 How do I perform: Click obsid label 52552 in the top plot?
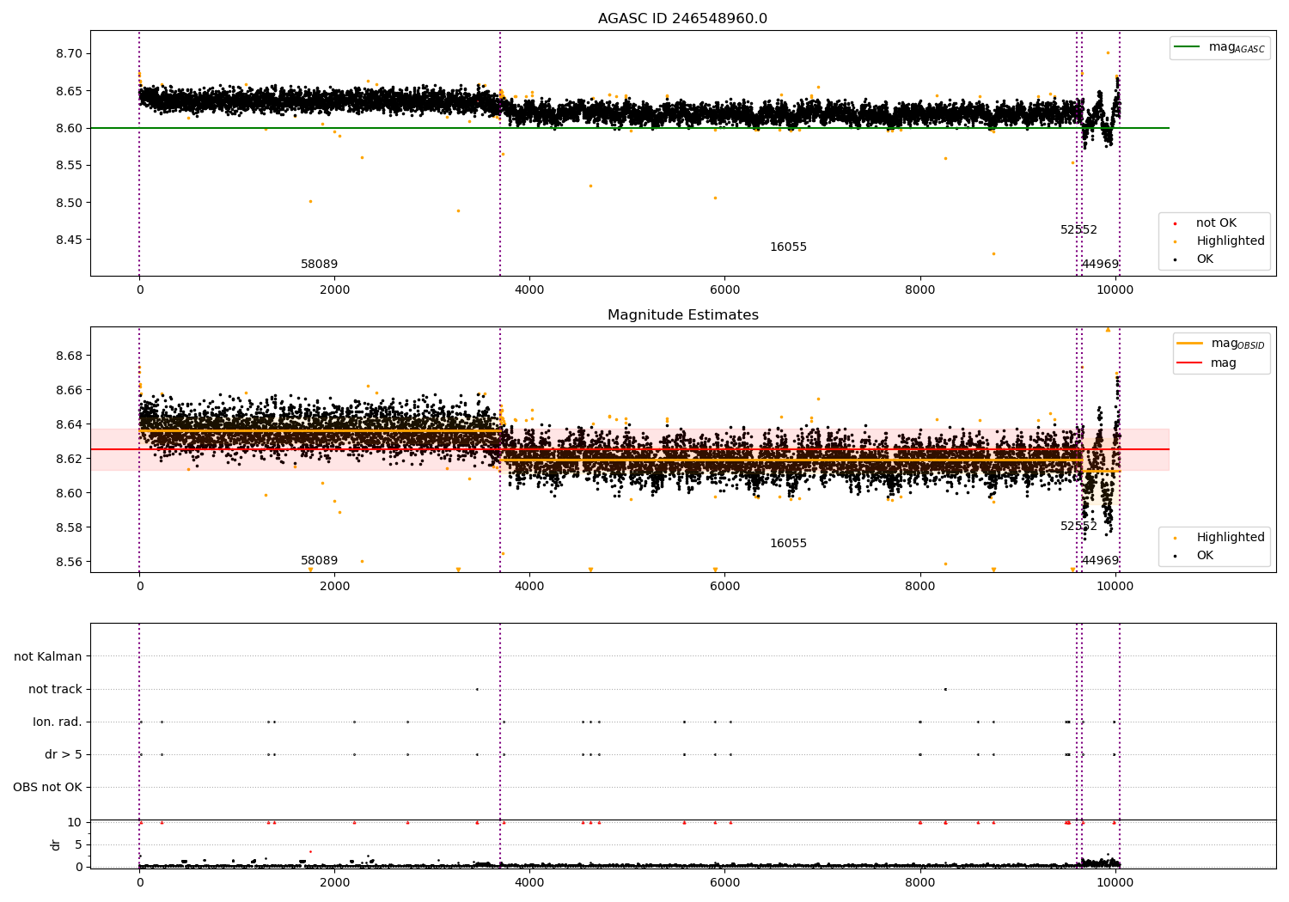pyautogui.click(x=1078, y=230)
